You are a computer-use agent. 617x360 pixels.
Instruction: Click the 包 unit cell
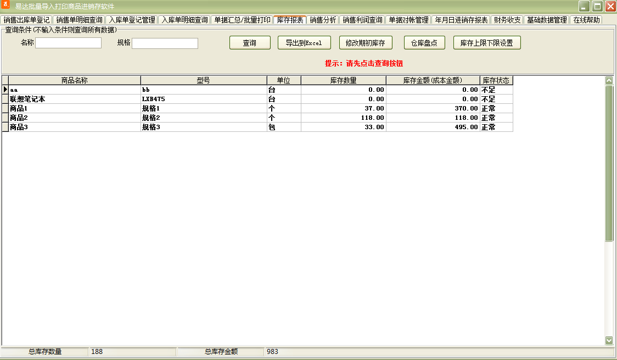tap(284, 127)
